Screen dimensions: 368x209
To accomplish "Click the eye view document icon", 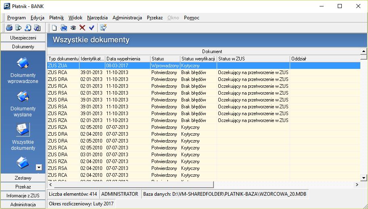I will 73,28.
